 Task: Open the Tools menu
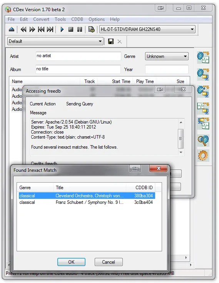click(x=60, y=19)
